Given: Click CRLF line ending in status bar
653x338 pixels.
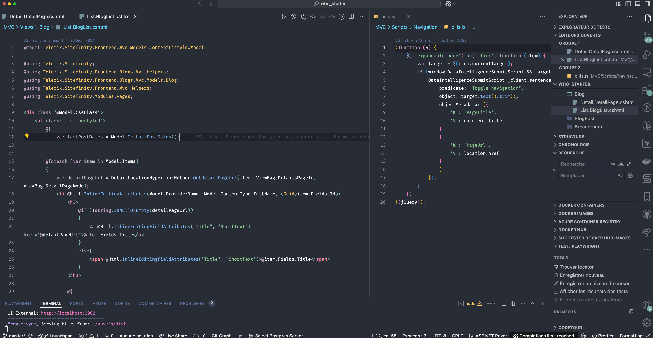Looking at the screenshot, I should (x=457, y=335).
